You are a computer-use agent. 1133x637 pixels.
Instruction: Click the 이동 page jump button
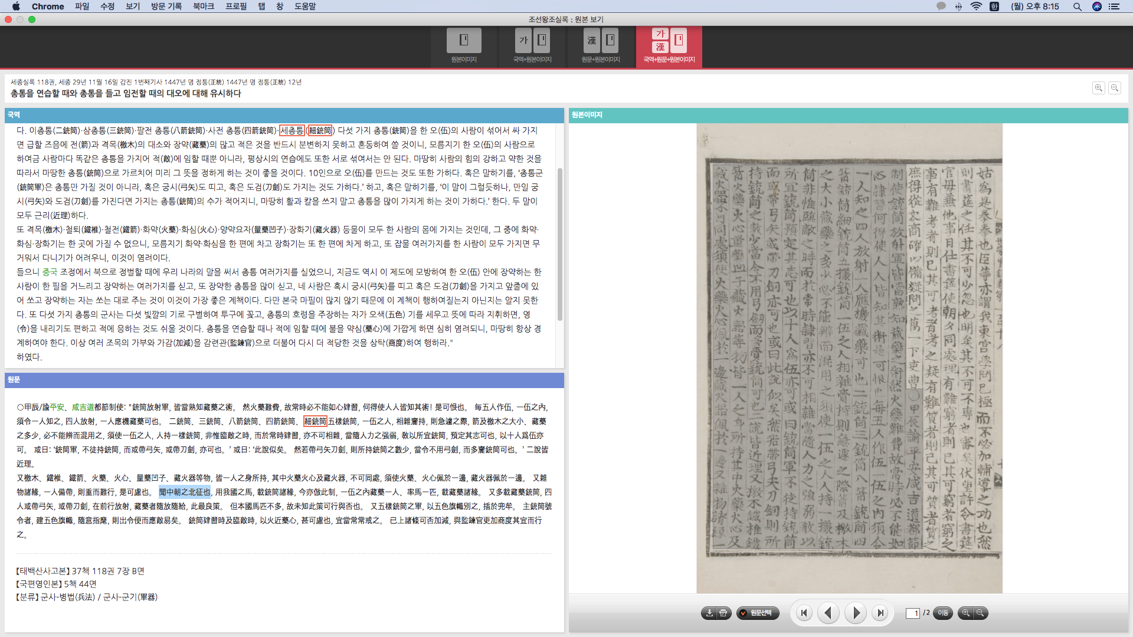pyautogui.click(x=943, y=613)
